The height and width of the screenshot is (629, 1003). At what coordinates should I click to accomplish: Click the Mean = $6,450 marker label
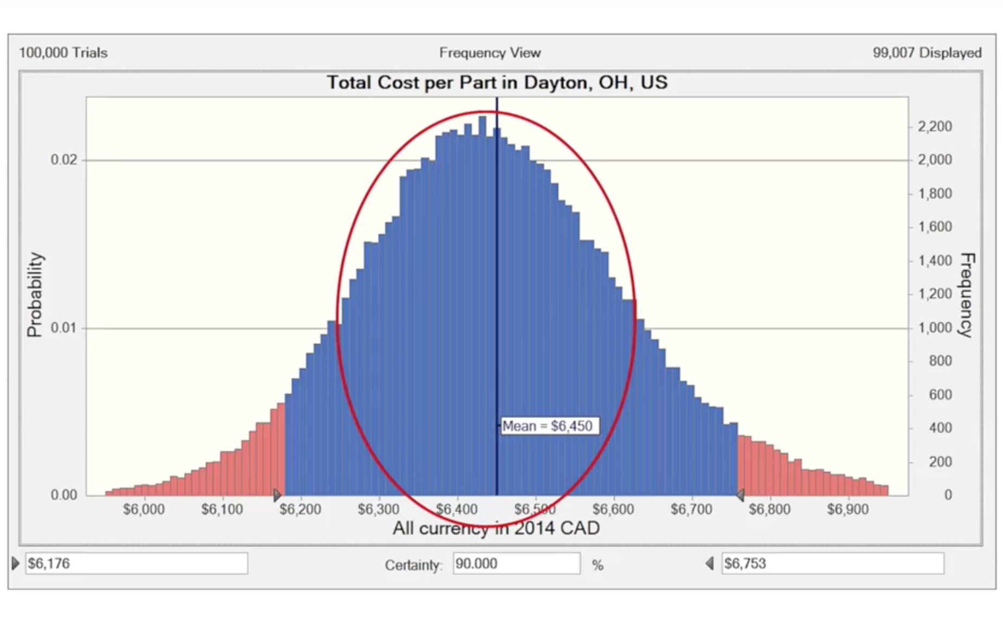(x=549, y=426)
